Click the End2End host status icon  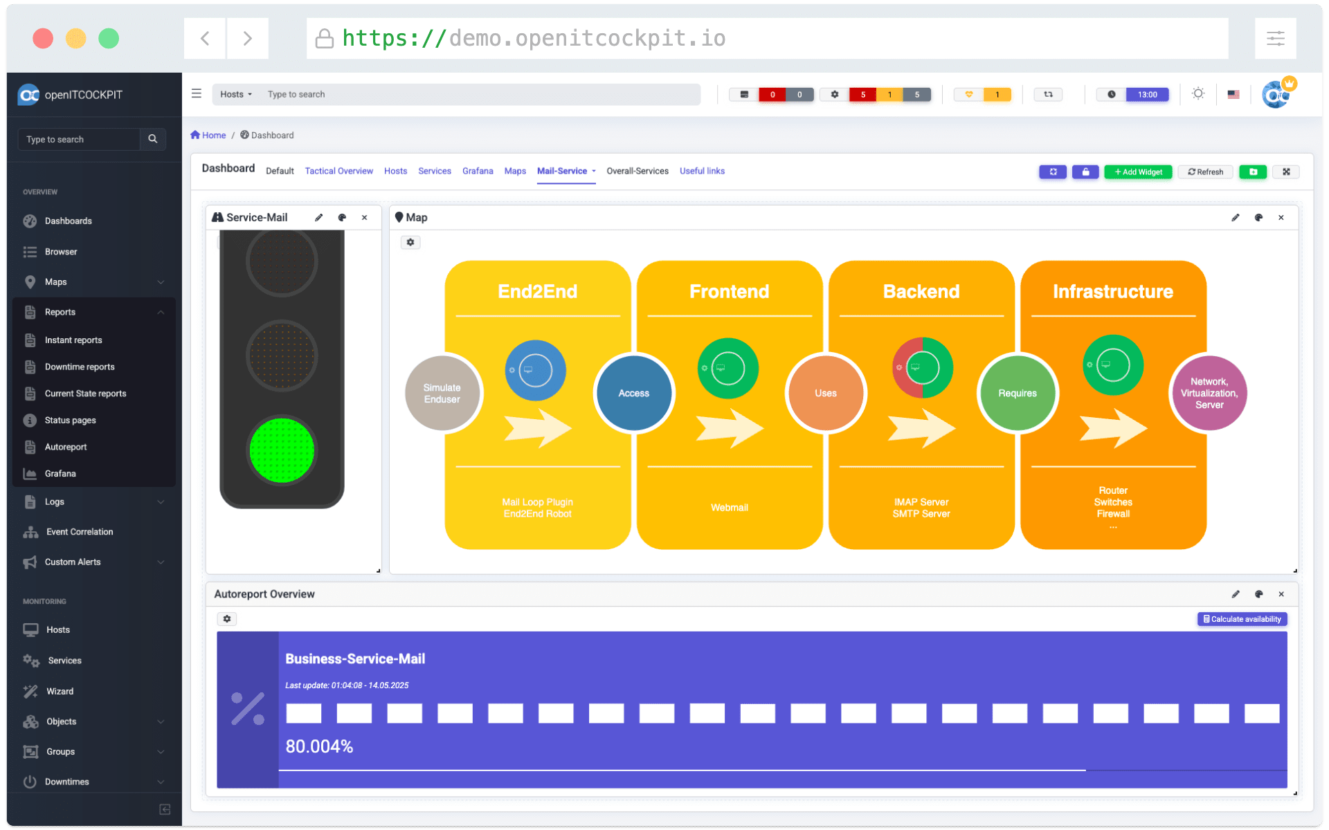click(x=535, y=370)
